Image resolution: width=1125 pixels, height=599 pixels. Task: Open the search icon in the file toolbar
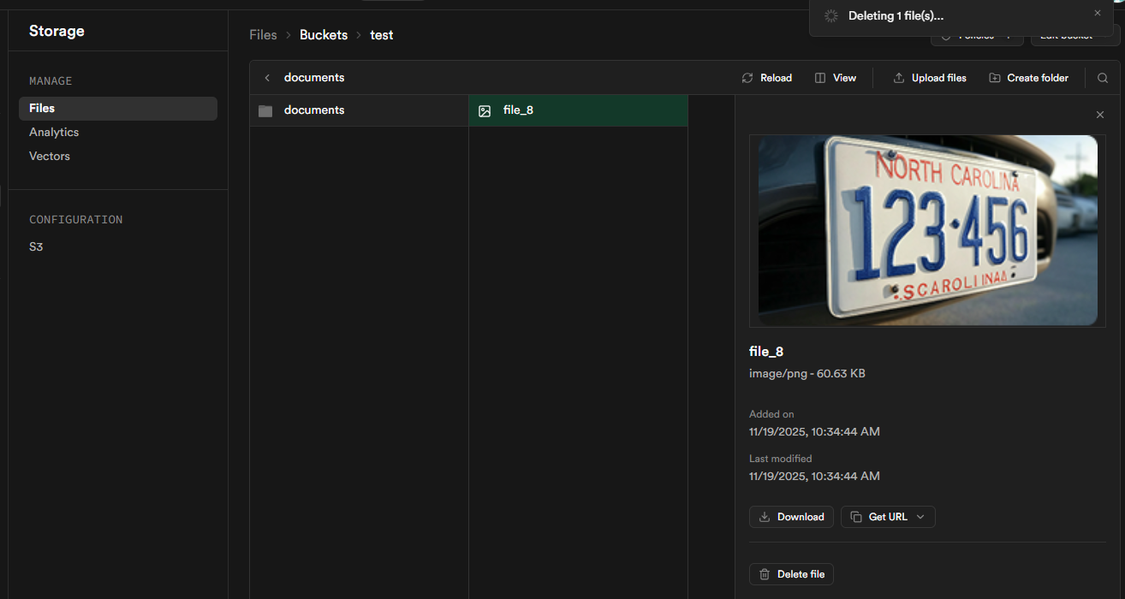[1102, 77]
